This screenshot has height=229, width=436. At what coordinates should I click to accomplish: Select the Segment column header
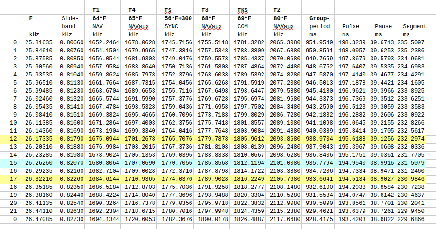(x=414, y=26)
